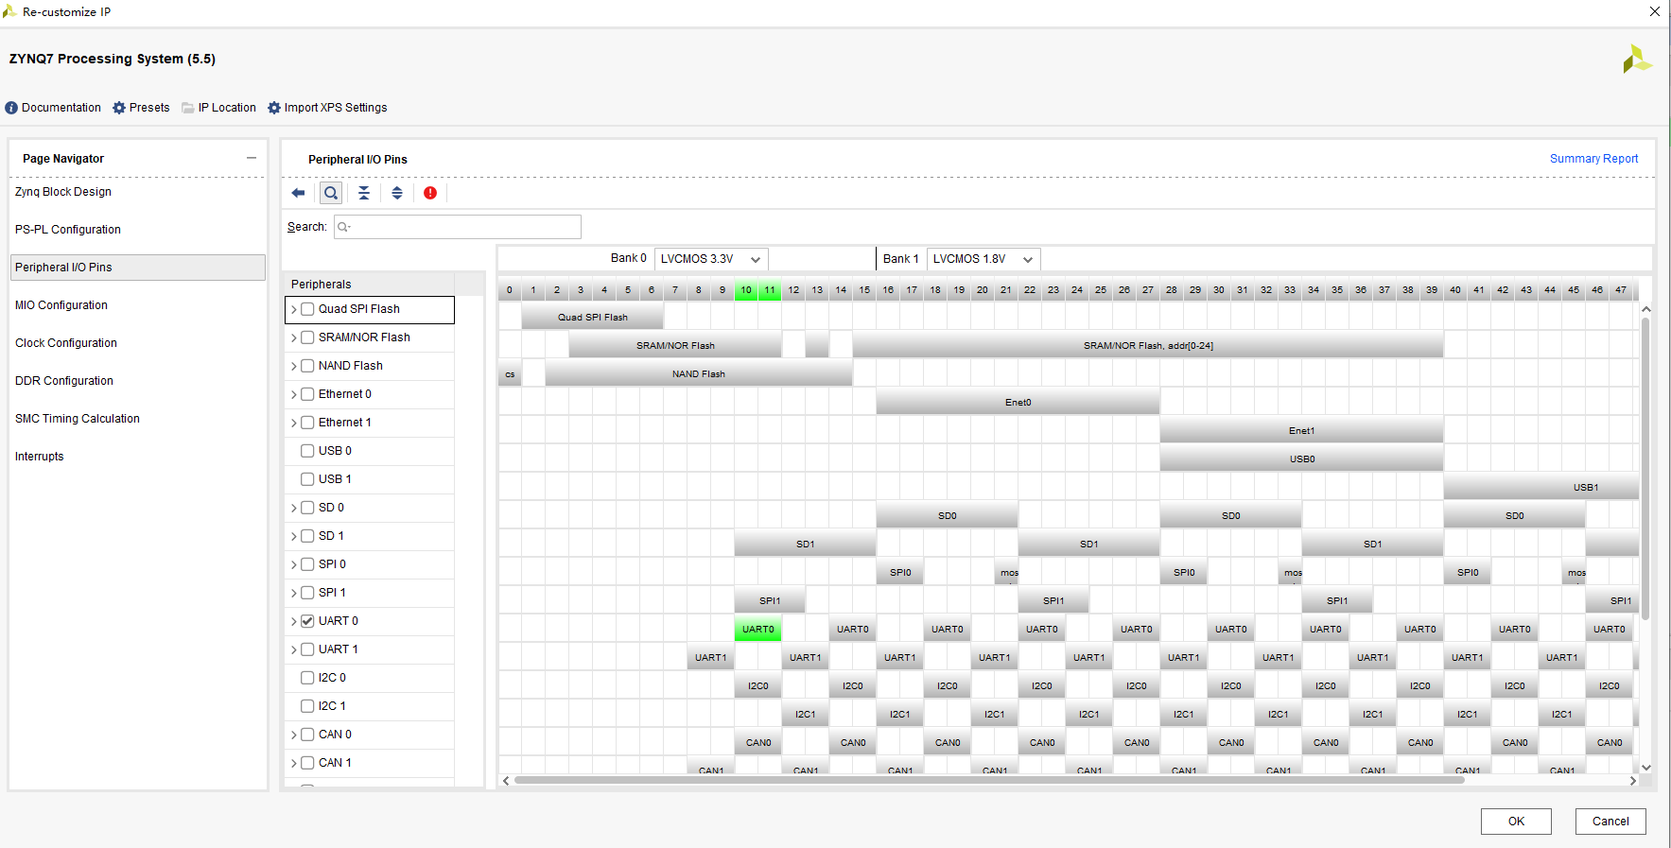1671x848 pixels.
Task: Click the collapse all toolbar icon
Action: coord(364,193)
